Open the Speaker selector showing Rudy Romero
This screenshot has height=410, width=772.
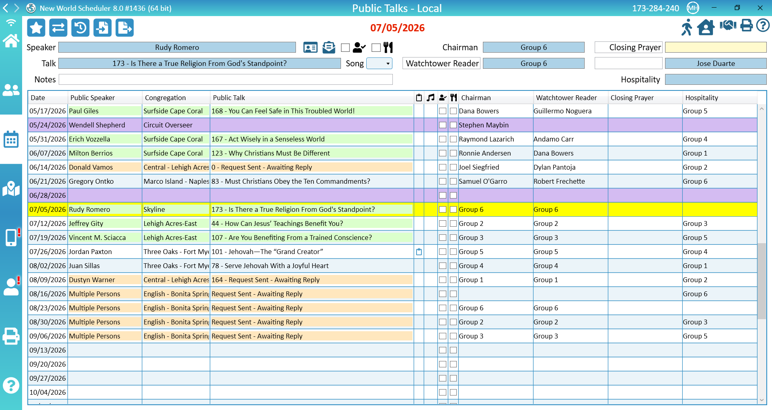177,47
